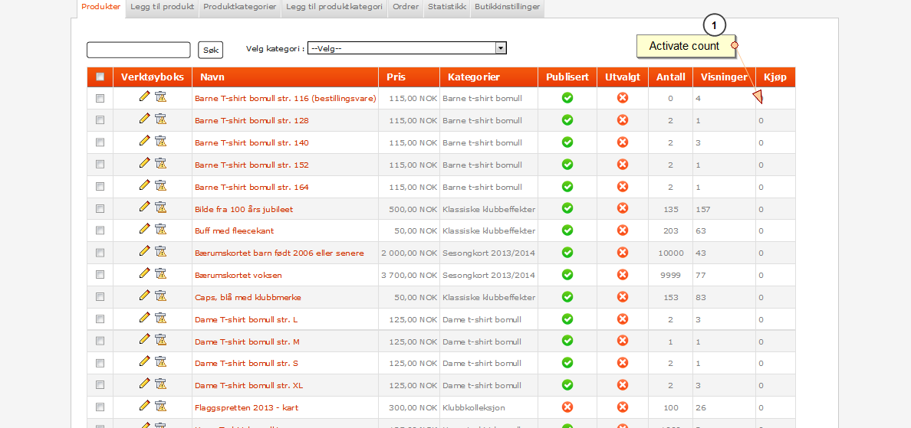
Task: Edit pencil icon for Dame T-shirt str. L
Action: tap(145, 317)
